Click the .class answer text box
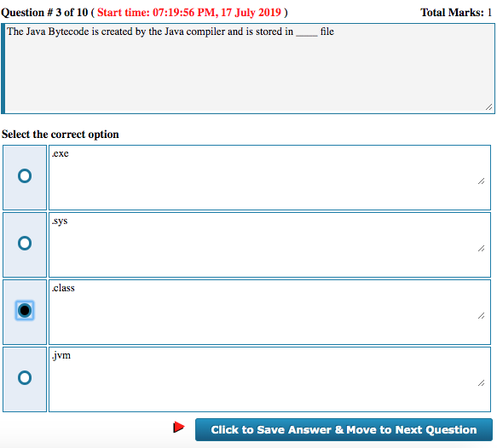This screenshot has height=448, width=497. pos(269,313)
